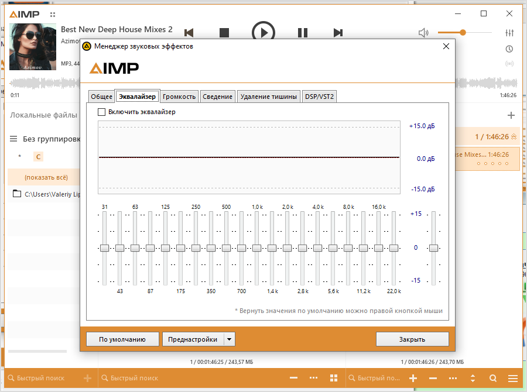Expand the 'Без группировки' grouping menu

[13, 139]
